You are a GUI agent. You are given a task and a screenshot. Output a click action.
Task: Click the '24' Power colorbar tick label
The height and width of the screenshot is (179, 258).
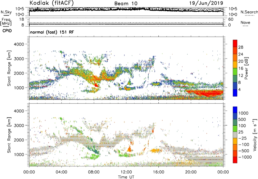click(241, 54)
